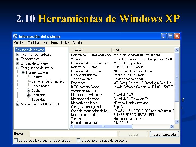Select the Versión de SMBIOS row
Screen dimensions: 196x147
tap(122, 91)
